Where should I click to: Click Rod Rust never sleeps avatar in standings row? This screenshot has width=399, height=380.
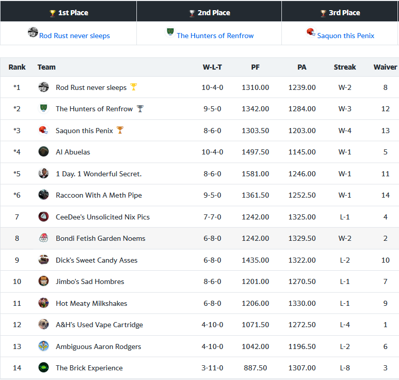(44, 87)
